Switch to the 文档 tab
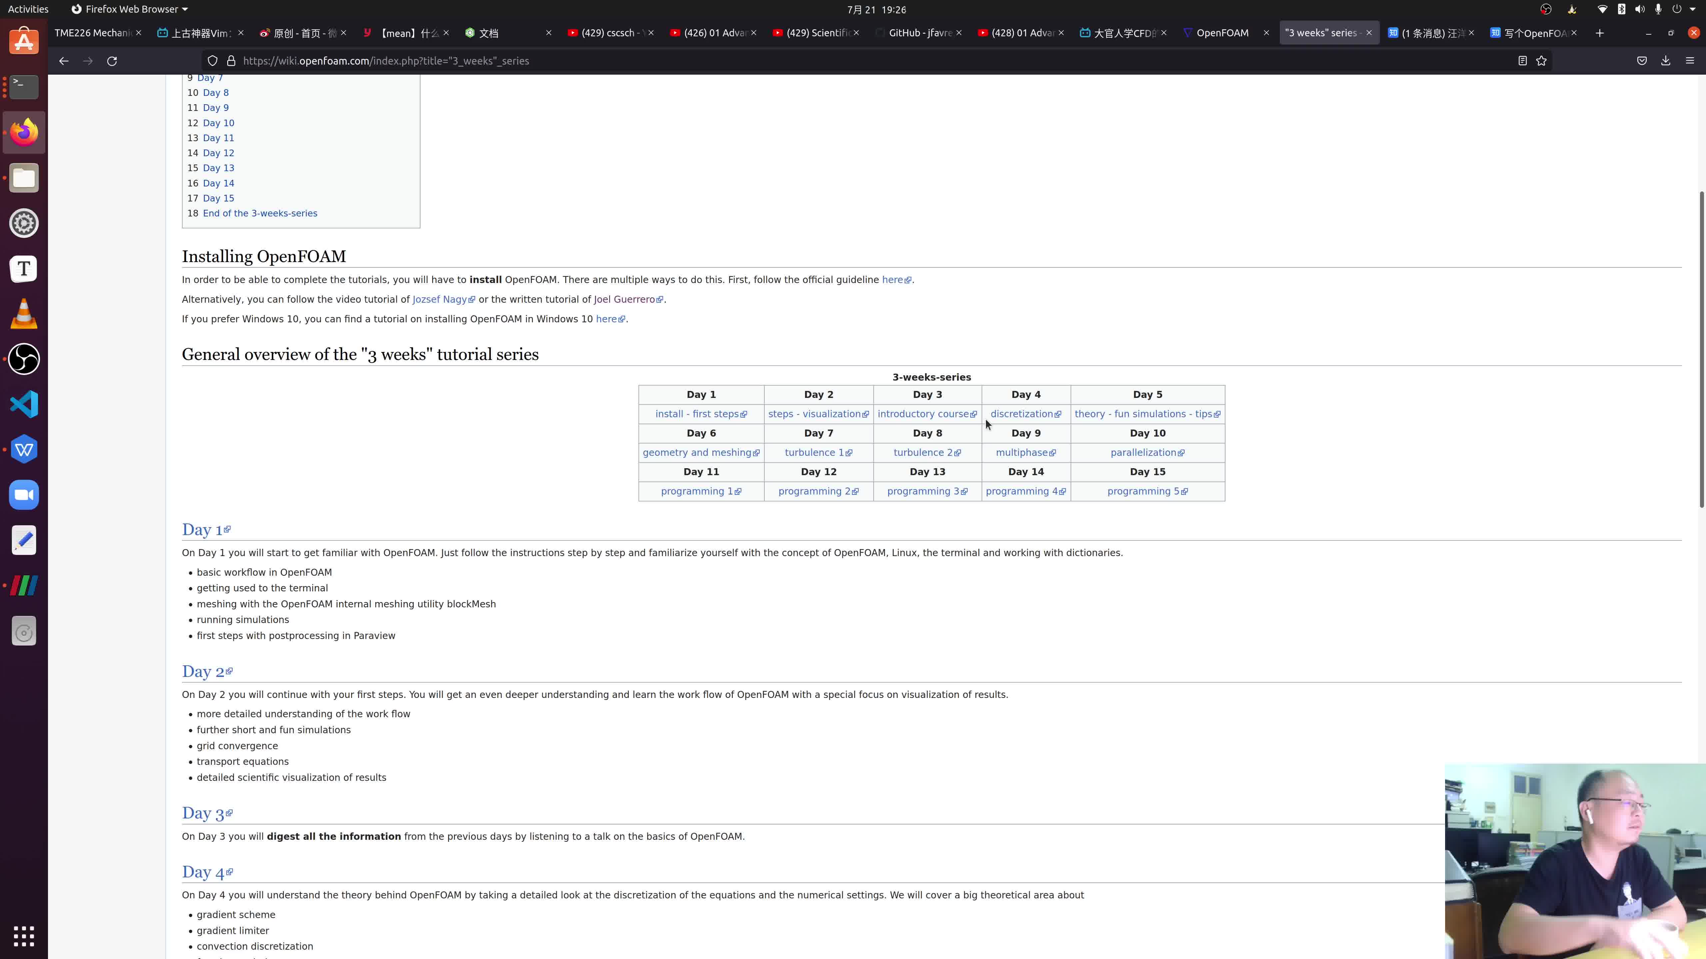The image size is (1706, 959). 508,33
